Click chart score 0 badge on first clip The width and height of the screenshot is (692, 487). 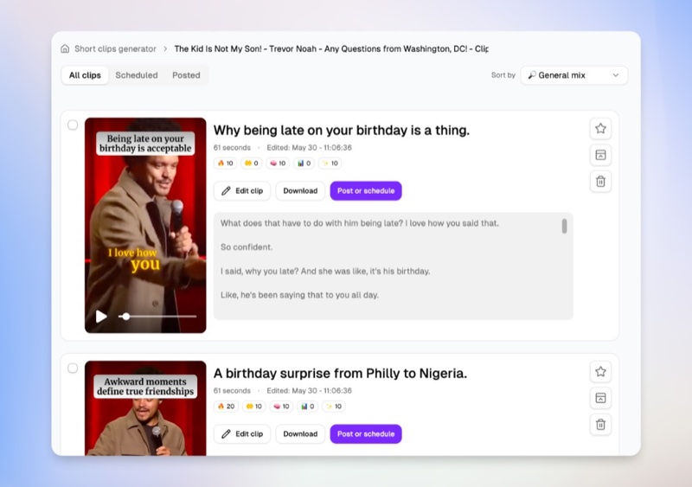(304, 163)
